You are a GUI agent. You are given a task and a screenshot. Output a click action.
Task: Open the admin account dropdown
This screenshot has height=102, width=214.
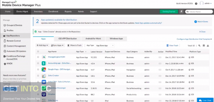pos(208,4)
